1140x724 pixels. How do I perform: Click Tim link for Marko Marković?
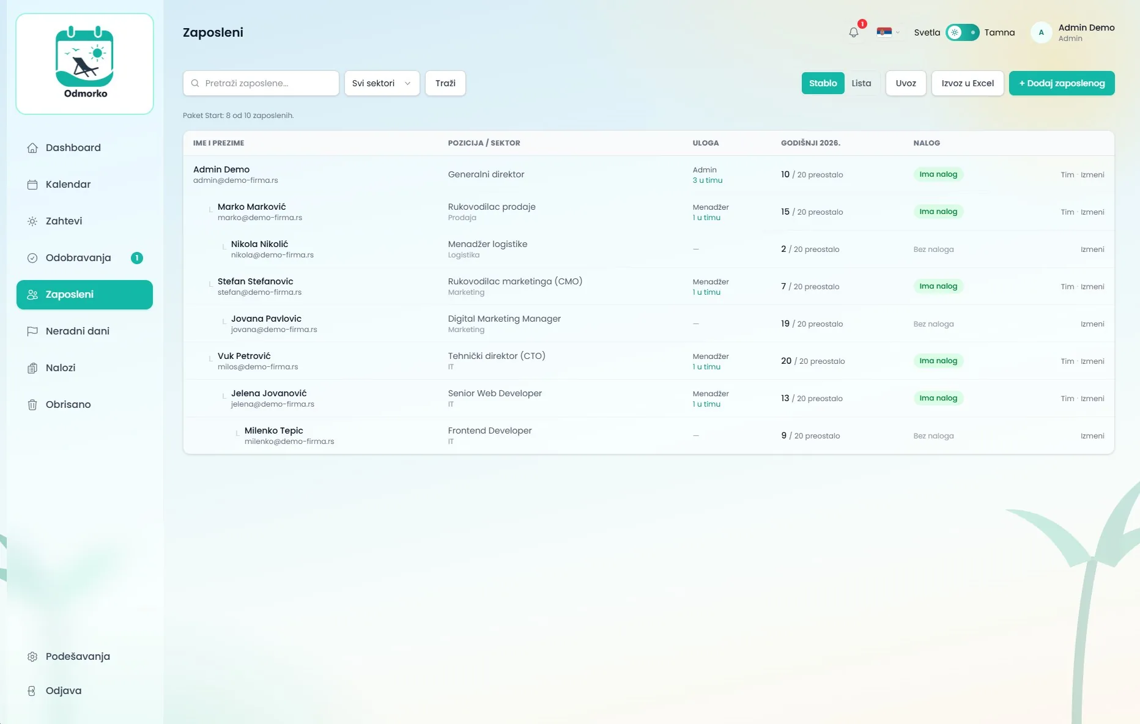click(x=1067, y=212)
